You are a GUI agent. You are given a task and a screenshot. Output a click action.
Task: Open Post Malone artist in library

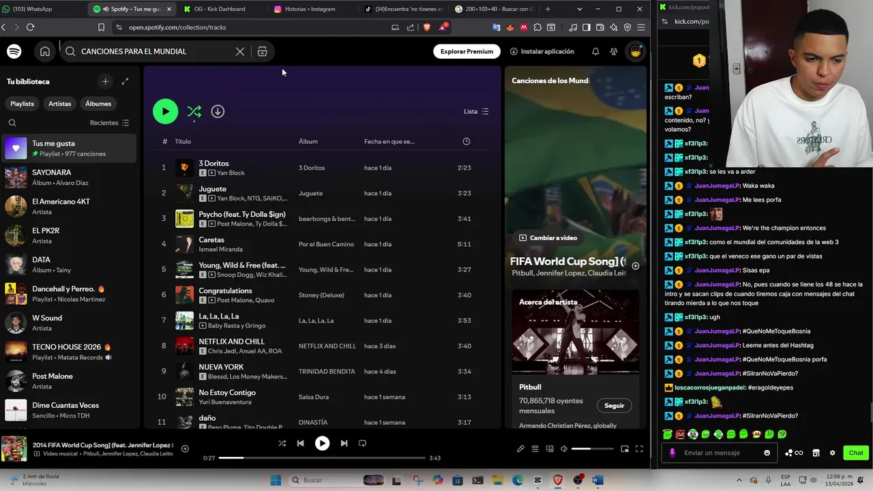(x=70, y=381)
